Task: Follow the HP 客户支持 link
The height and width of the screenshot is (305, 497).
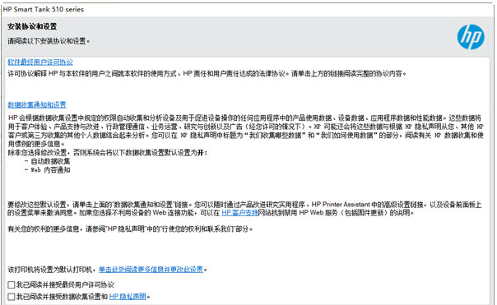Action: (x=239, y=213)
